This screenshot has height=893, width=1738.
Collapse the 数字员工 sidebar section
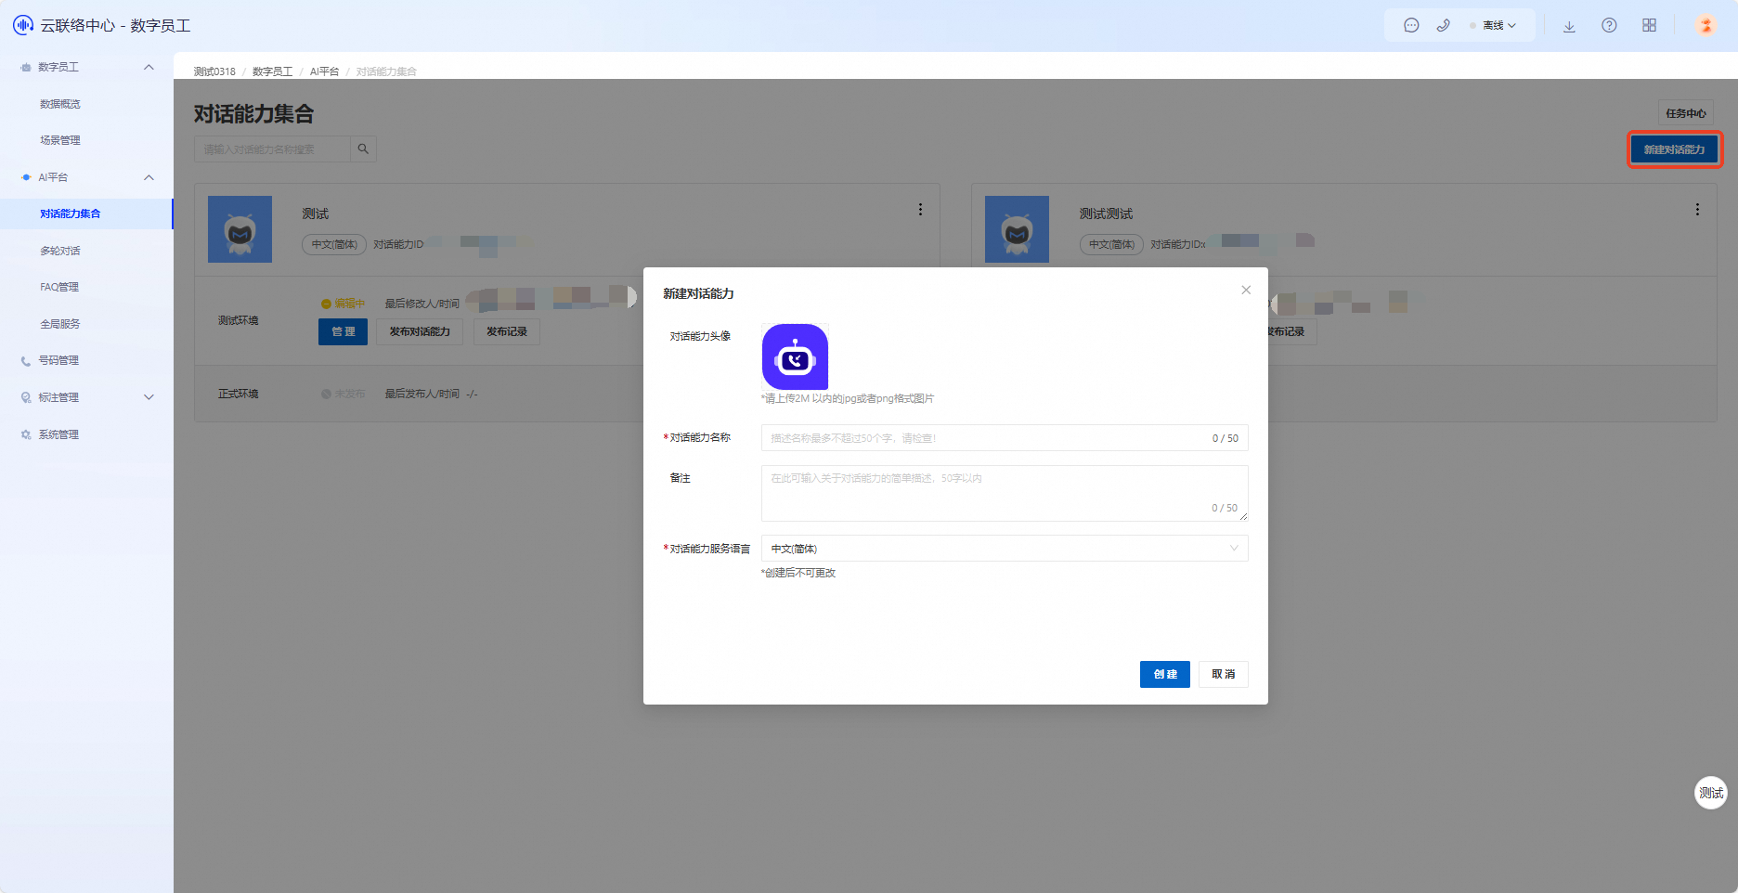pyautogui.click(x=149, y=67)
